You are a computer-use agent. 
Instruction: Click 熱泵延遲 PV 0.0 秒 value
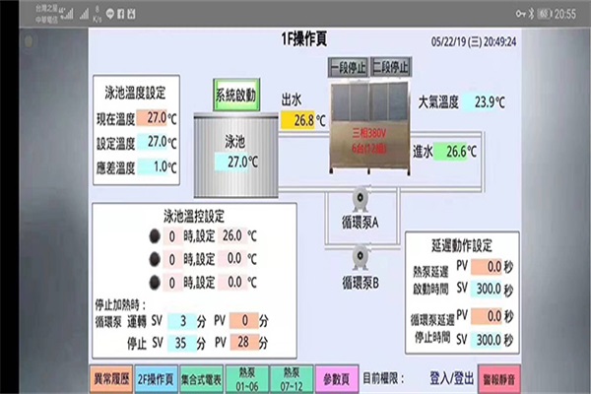click(x=487, y=267)
